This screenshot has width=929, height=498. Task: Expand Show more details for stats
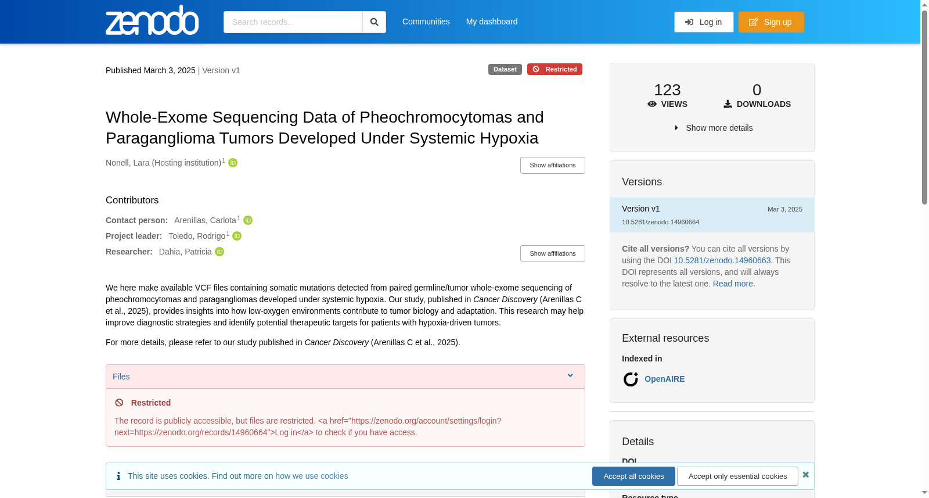click(712, 128)
